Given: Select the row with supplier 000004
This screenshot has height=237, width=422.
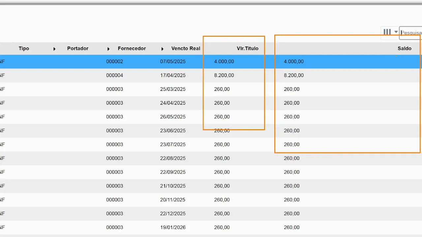Looking at the screenshot, I should click(x=114, y=75).
